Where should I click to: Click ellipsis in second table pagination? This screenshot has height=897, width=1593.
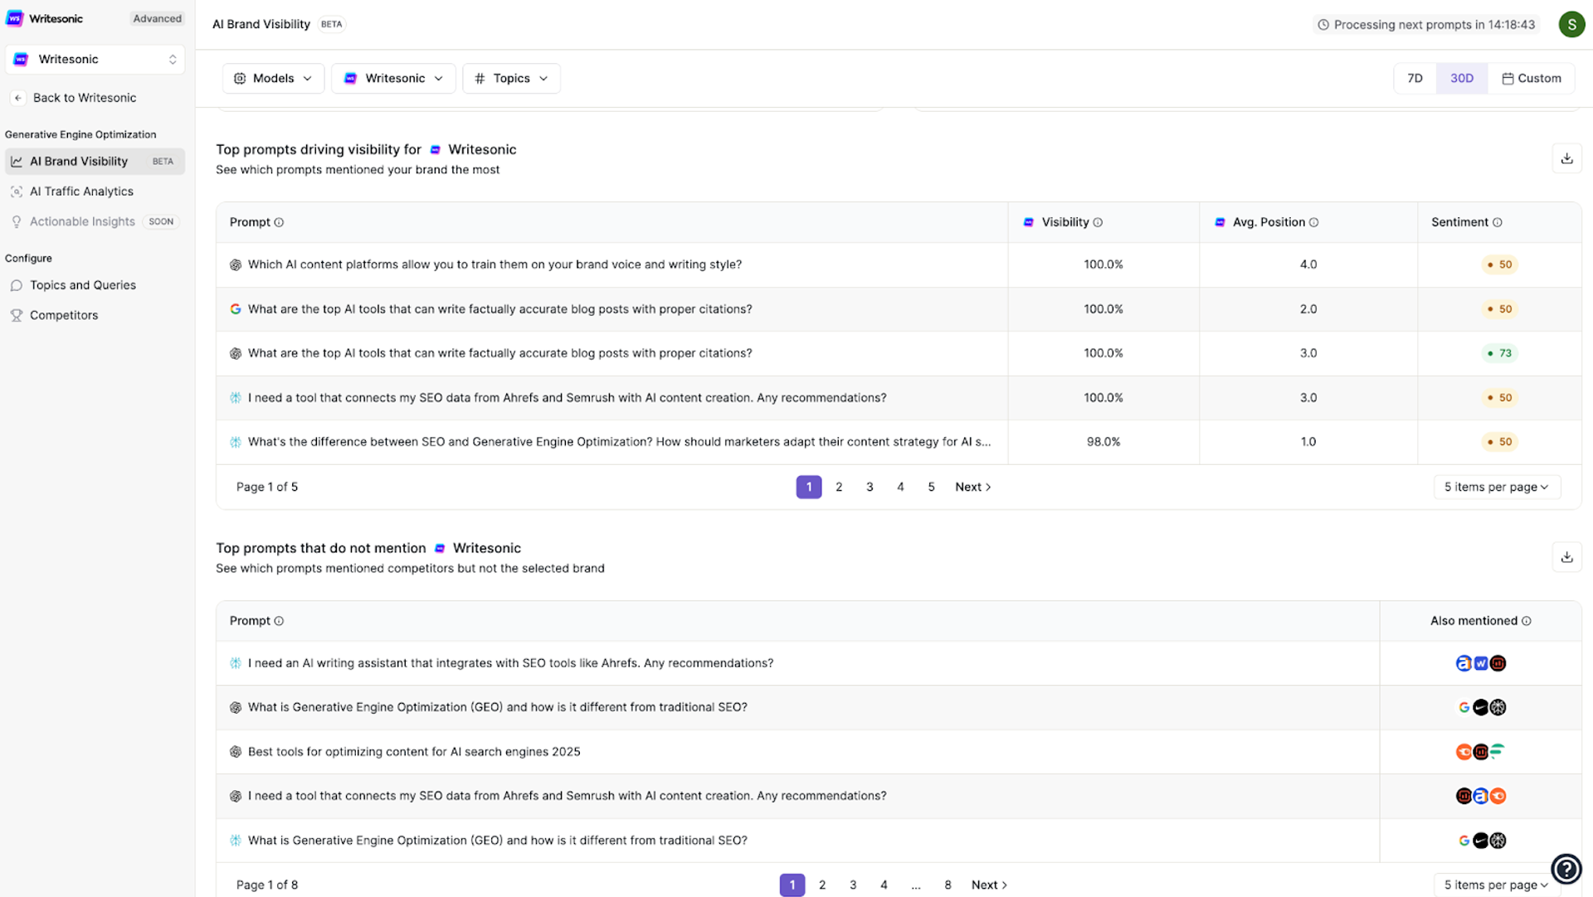(916, 885)
